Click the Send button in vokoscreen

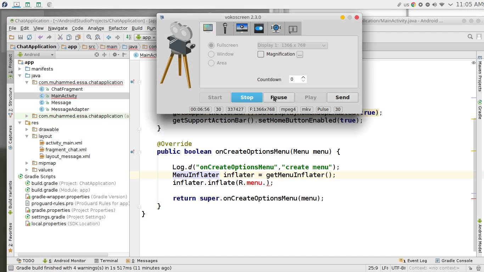pos(342,97)
